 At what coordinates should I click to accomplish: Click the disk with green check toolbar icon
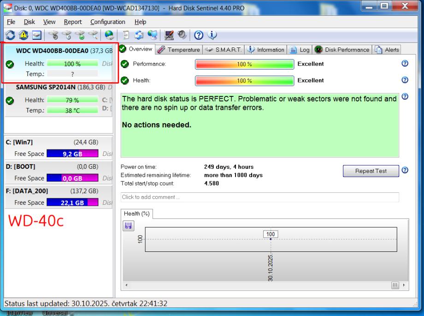click(x=80, y=35)
